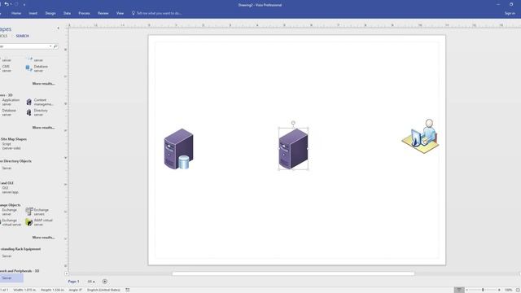Select the Content management server stencil icon
The image size is (521, 293).
[29, 102]
